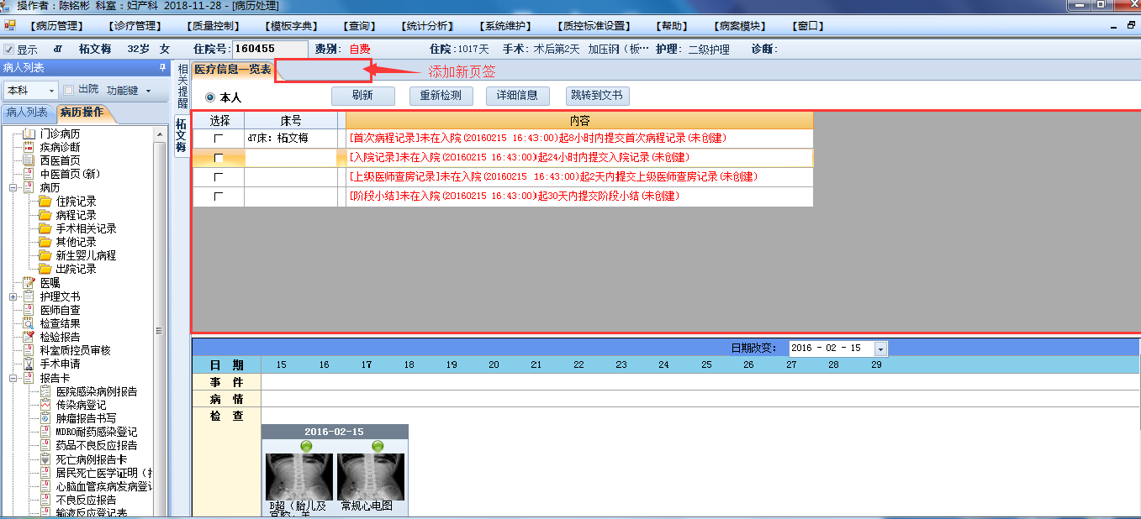Open the 医嘱 notepad icon
Viewport: 1141px width, 519px height.
click(29, 283)
